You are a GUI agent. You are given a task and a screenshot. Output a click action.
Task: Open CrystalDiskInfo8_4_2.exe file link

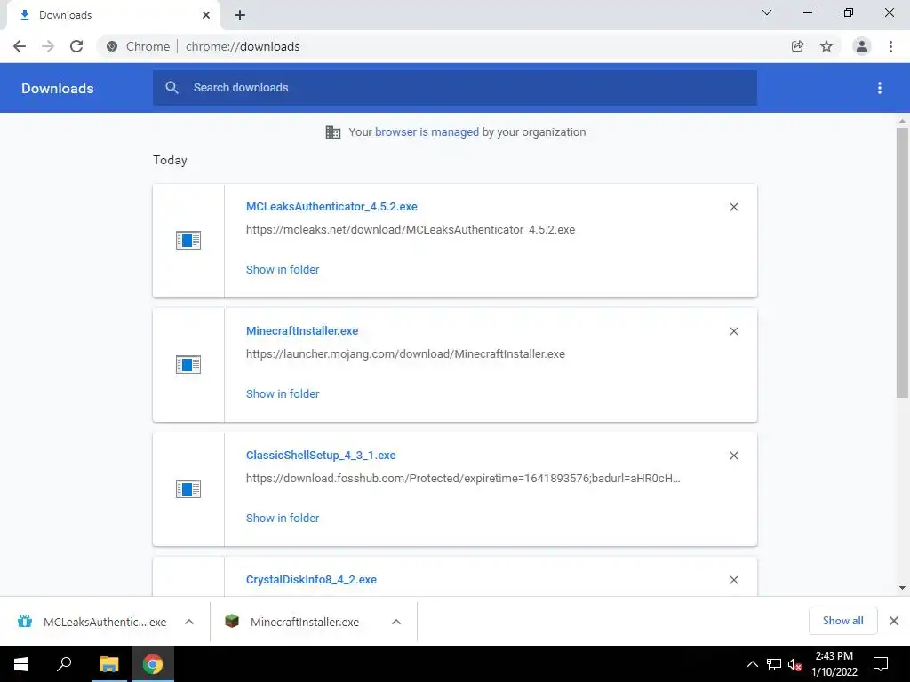tap(311, 580)
